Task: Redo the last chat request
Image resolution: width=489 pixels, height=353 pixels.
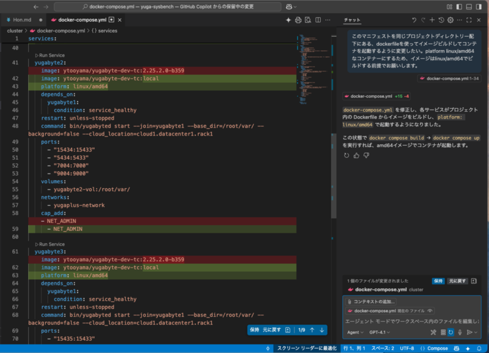Action: click(x=423, y=20)
